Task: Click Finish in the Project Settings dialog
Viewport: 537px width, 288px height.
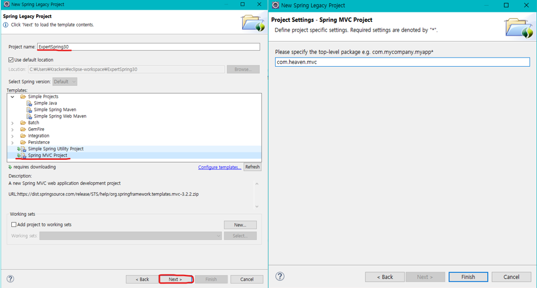Action: [468, 277]
